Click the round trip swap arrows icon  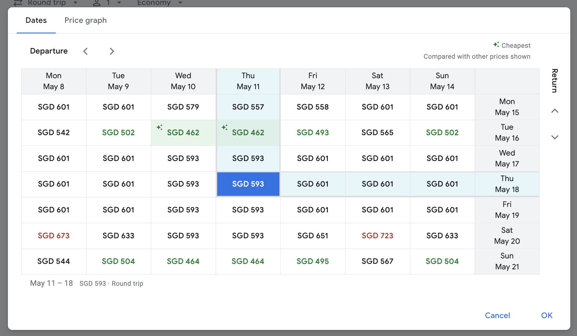18,3
